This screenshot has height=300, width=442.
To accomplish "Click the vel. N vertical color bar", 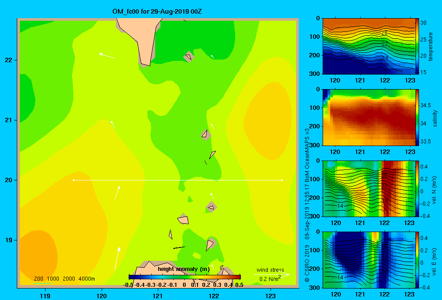I will point(417,189).
